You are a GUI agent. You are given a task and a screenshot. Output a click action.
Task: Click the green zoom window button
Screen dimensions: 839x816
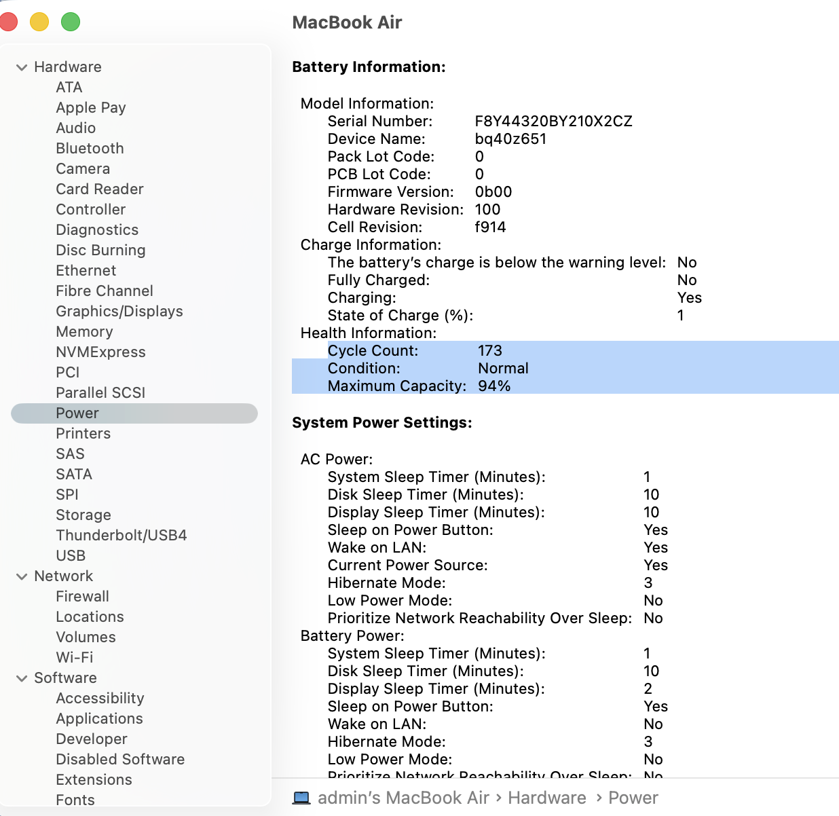tap(71, 22)
